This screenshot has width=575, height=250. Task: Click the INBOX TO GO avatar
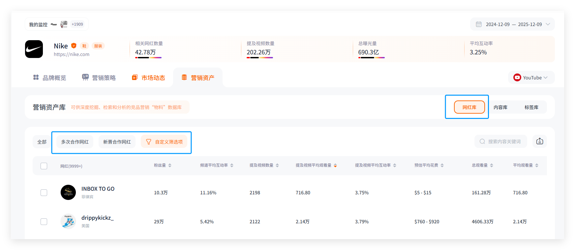click(68, 192)
